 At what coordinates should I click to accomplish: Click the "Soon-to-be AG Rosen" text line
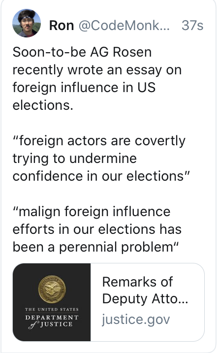(82, 52)
